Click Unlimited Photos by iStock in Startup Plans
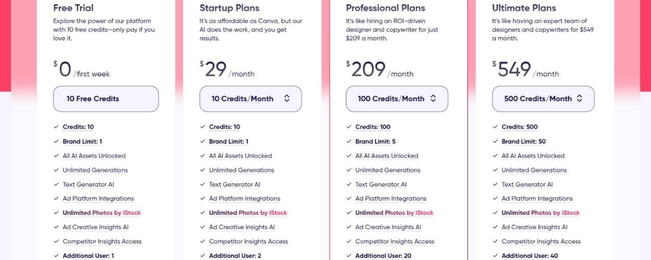This screenshot has height=260, width=651. point(248,213)
